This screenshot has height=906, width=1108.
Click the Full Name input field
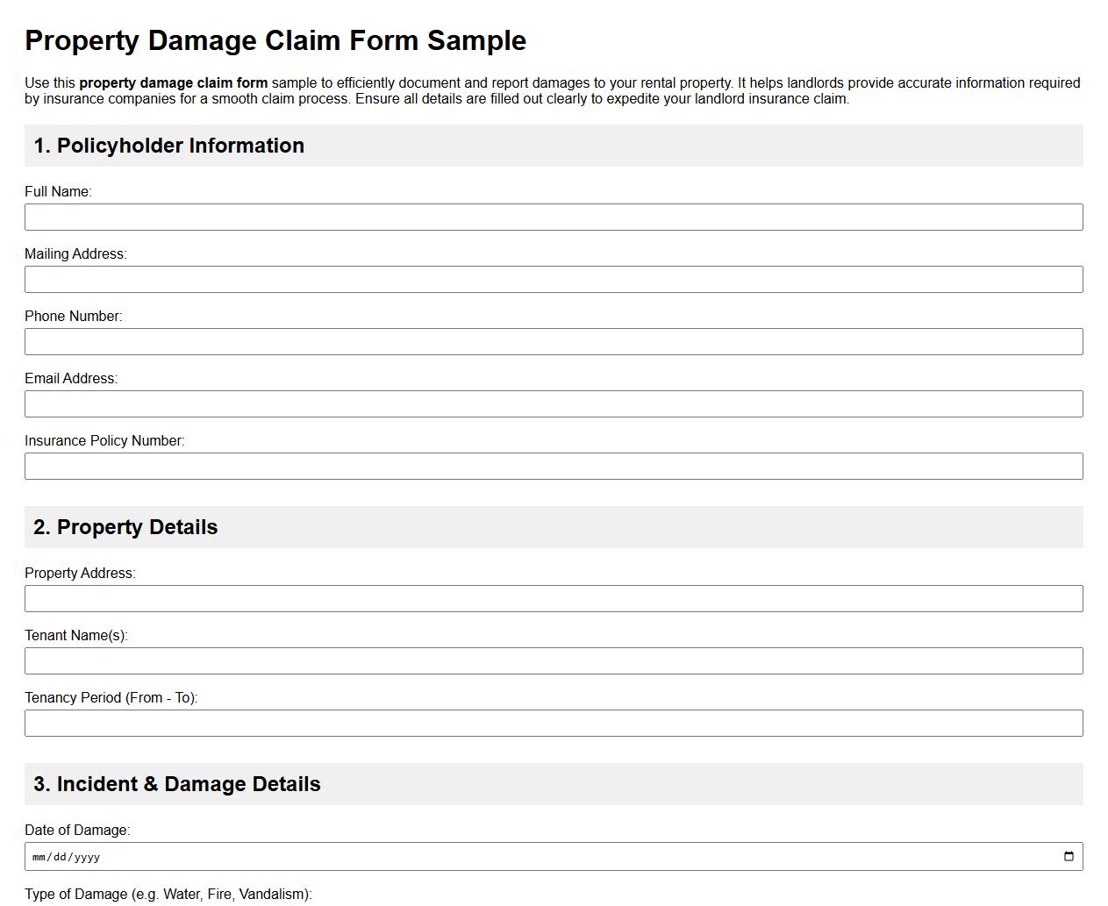pos(554,217)
